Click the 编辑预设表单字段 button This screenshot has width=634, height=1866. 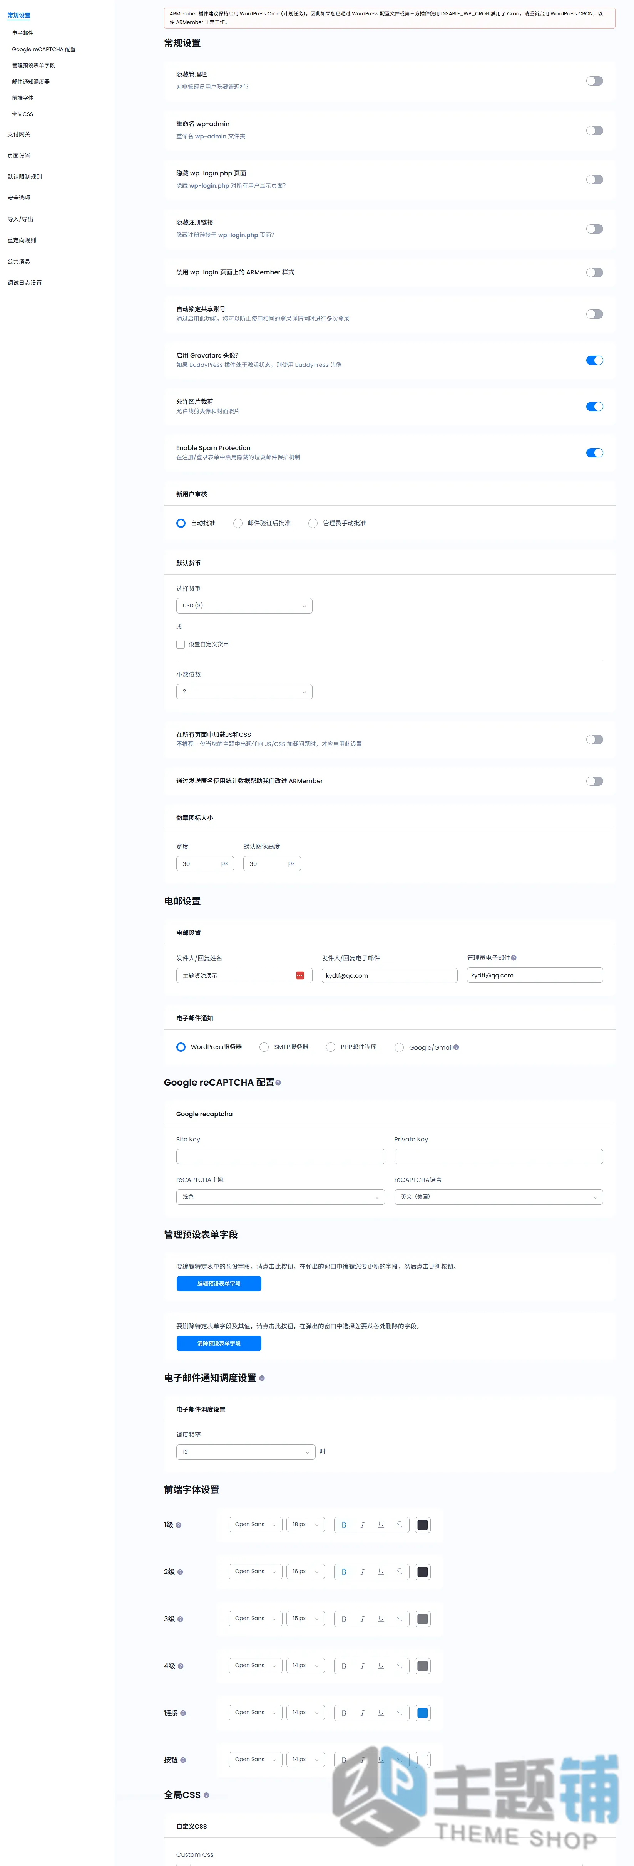[x=219, y=1284]
